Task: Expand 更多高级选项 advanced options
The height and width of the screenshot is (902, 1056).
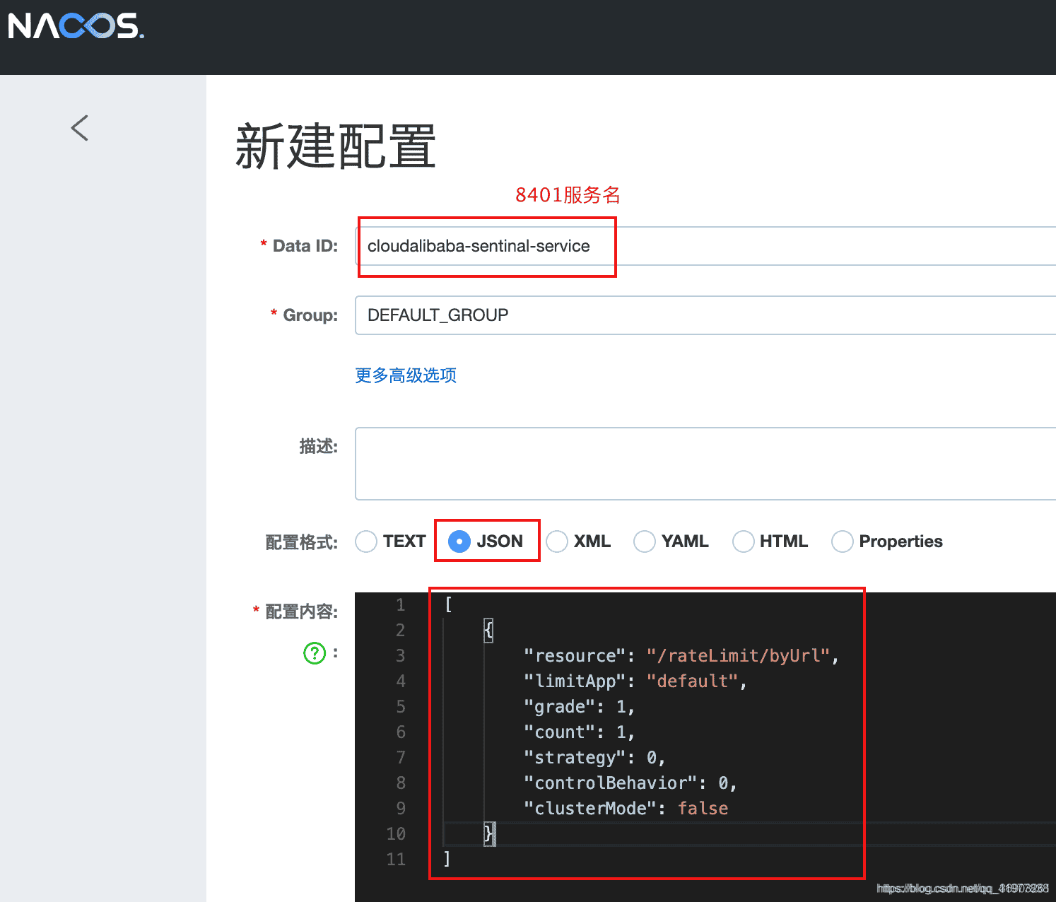Action: (405, 375)
